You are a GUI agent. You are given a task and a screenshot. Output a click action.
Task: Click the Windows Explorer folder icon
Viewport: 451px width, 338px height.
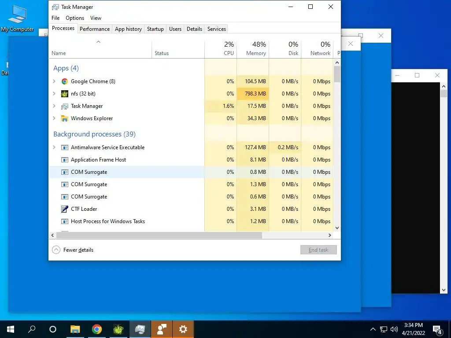65,118
